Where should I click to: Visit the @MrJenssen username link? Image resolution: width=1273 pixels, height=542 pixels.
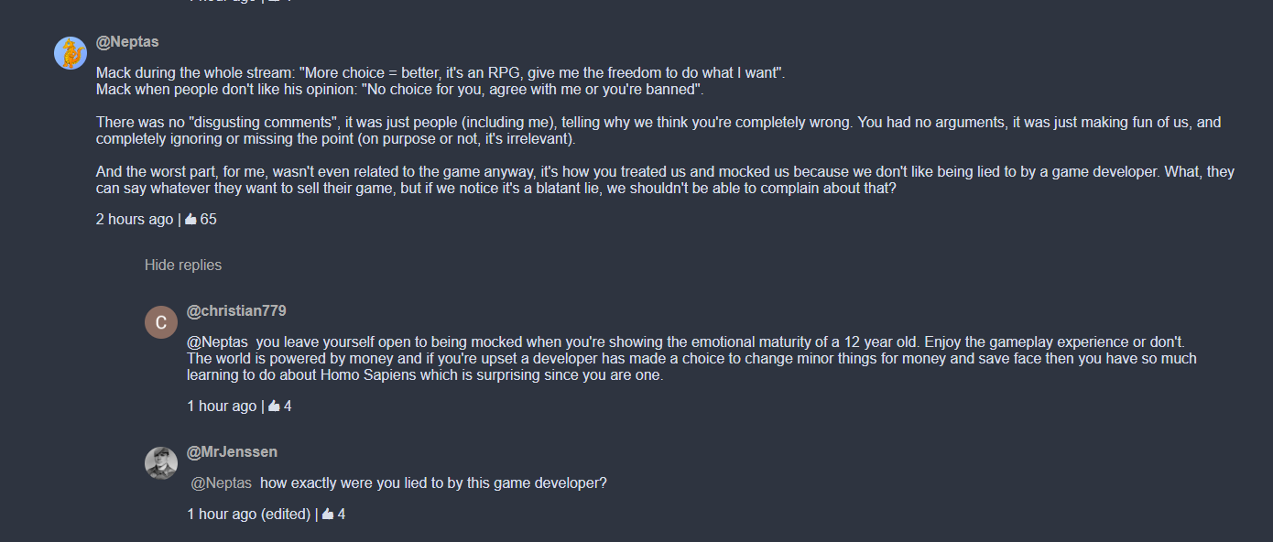point(232,452)
